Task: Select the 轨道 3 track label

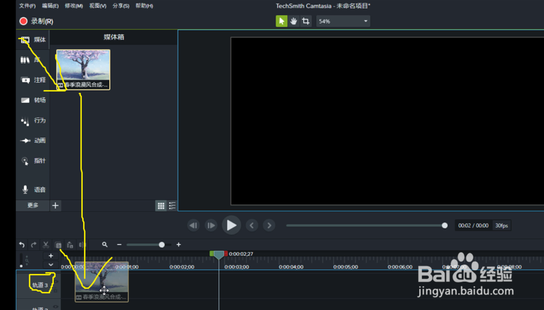Action: coord(40,285)
